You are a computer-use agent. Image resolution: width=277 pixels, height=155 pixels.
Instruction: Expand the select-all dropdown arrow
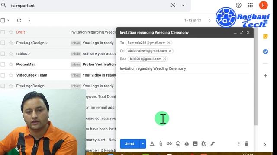[8, 20]
